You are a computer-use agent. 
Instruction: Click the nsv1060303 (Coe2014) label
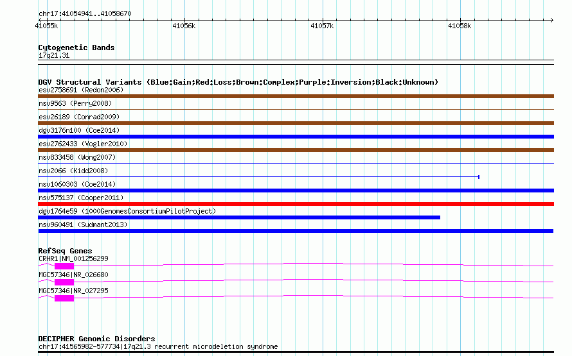(x=77, y=184)
